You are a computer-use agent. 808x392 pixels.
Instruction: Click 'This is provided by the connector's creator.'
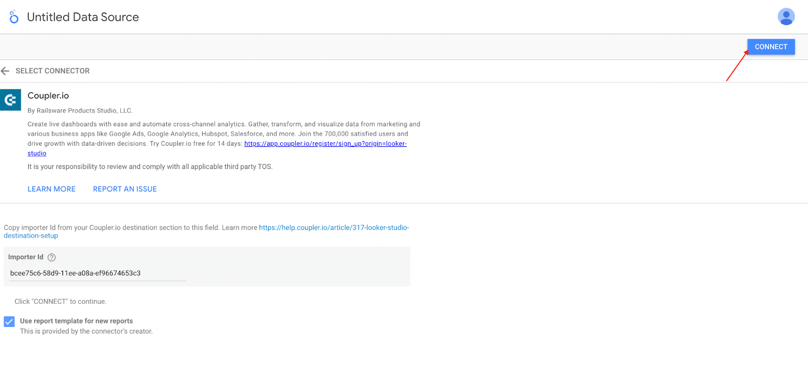click(x=86, y=331)
